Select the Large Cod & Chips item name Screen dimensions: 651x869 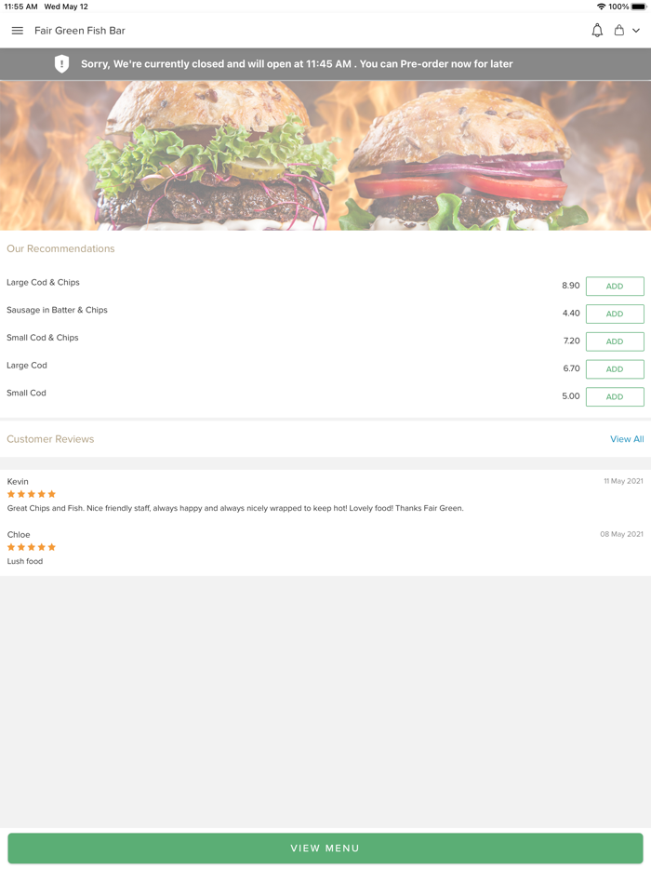point(43,282)
